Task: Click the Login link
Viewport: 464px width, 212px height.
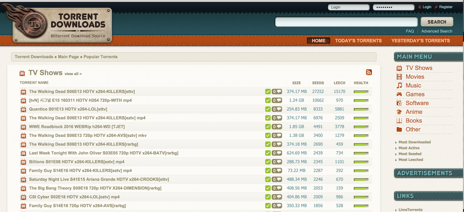Action: 427,7
